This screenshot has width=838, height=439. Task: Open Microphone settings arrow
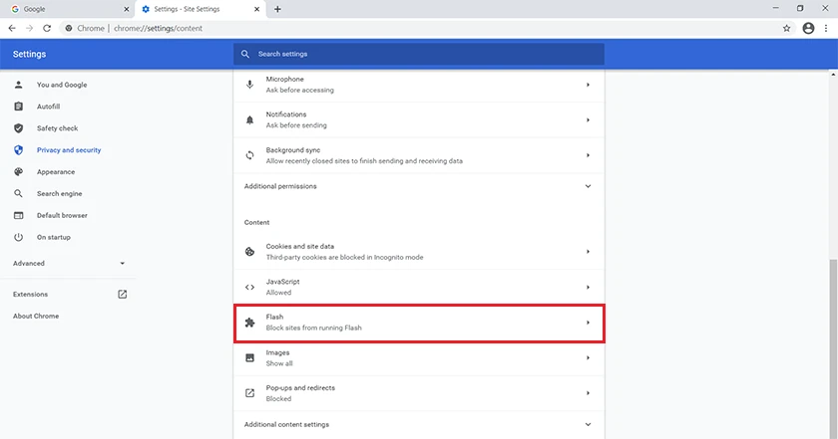point(588,85)
